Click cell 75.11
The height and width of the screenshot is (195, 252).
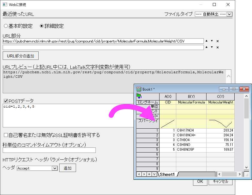click(220, 145)
